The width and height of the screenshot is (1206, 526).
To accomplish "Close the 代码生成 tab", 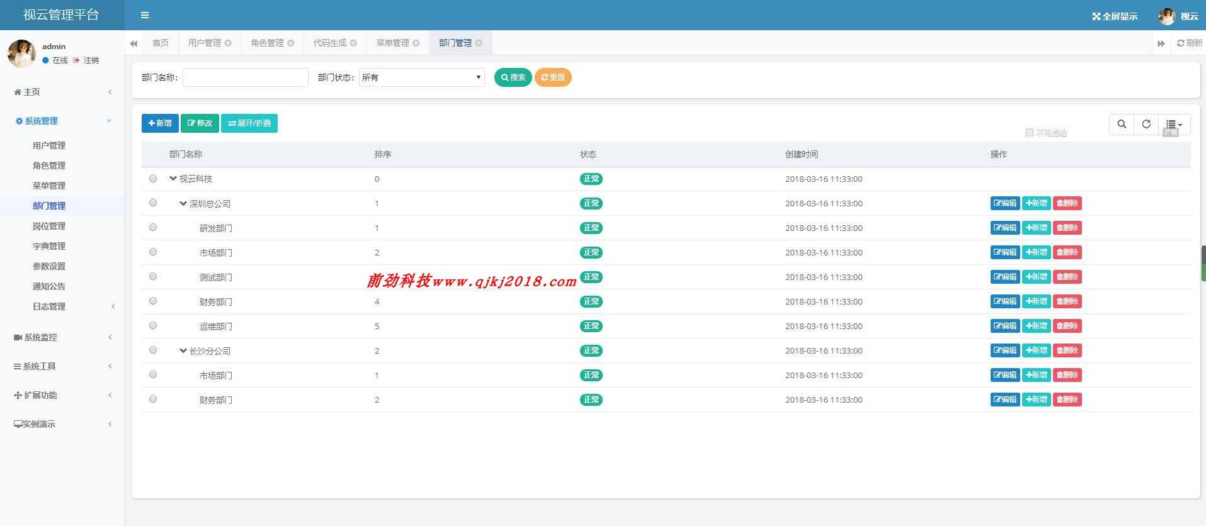I will point(353,43).
